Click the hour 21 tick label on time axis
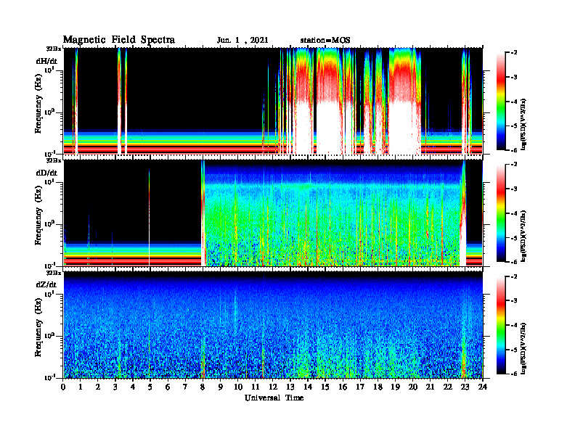The image size is (575, 444). 430,387
